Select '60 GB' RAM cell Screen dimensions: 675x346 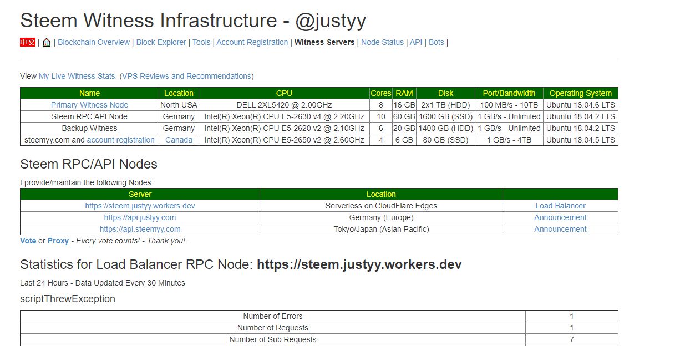point(404,116)
